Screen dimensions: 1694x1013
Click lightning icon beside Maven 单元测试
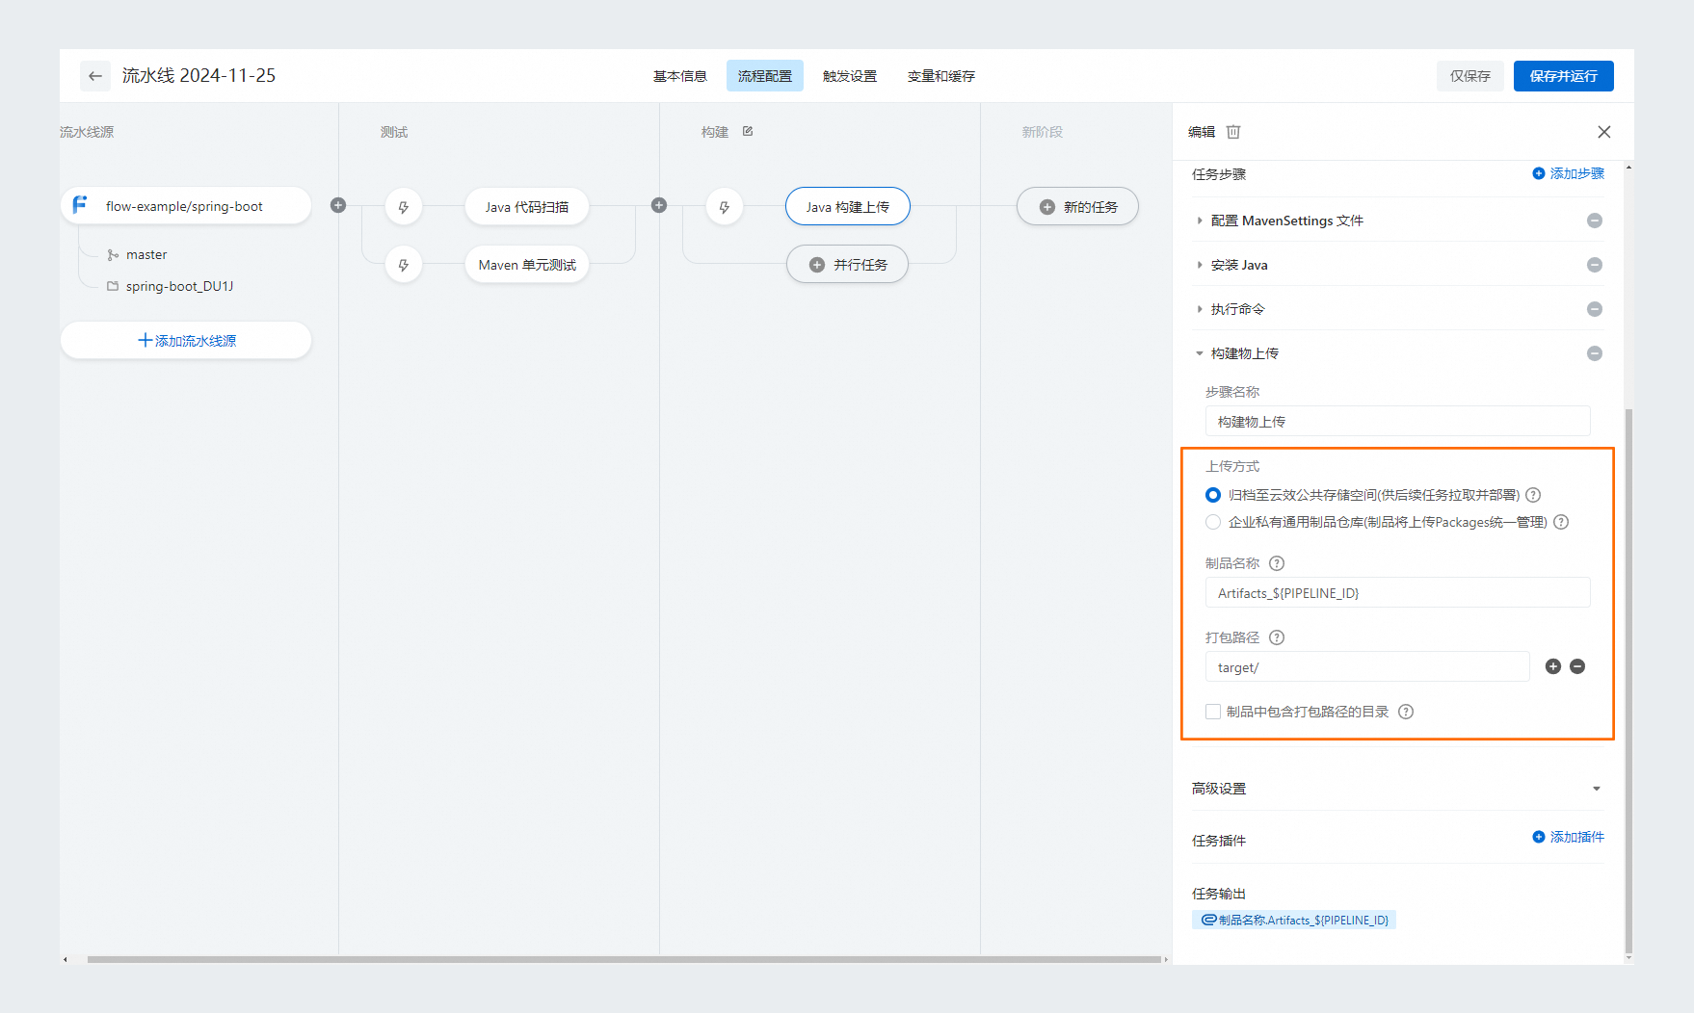[404, 265]
